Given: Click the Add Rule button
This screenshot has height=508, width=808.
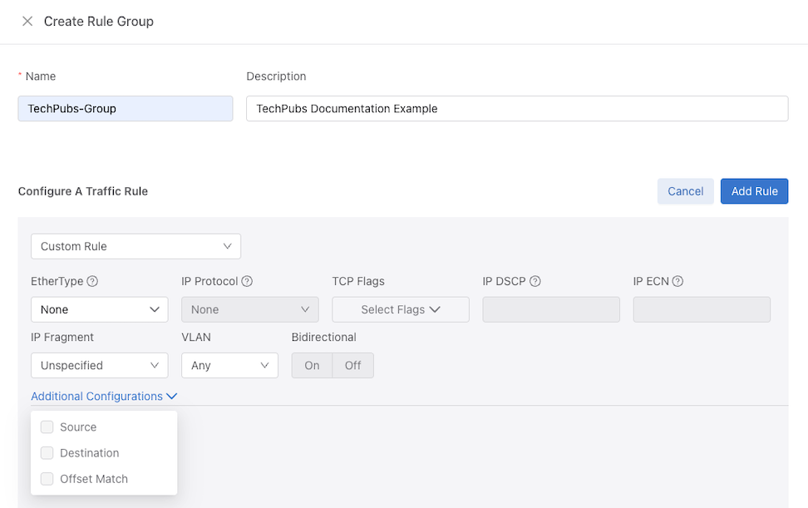Looking at the screenshot, I should coord(755,191).
